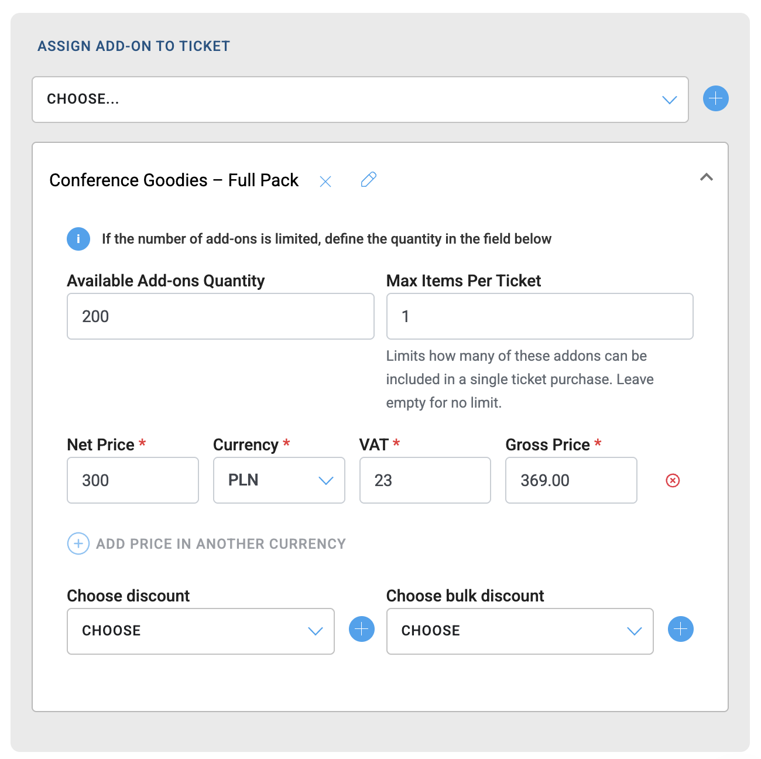Delete the PLN price row with the red icon

click(673, 481)
